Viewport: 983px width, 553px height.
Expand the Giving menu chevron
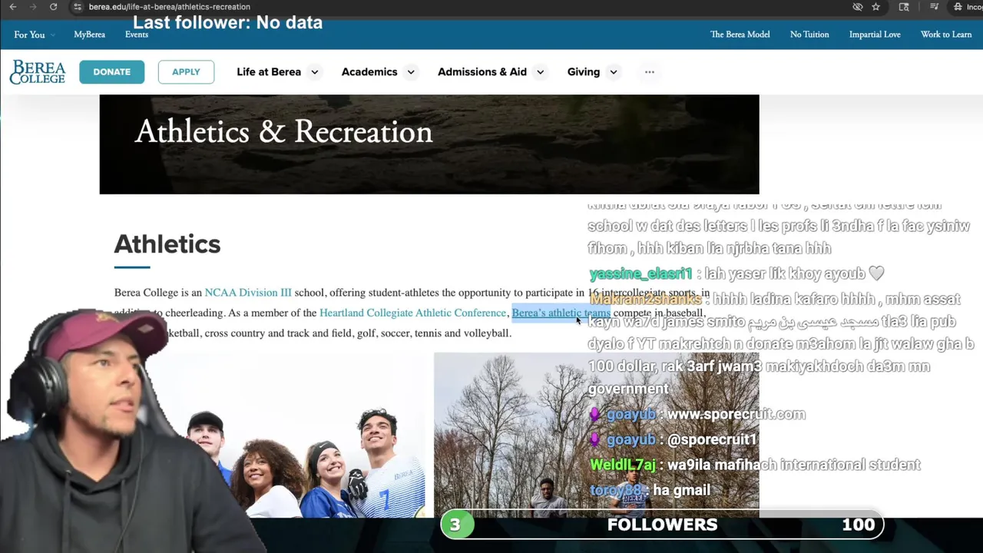[x=613, y=72]
